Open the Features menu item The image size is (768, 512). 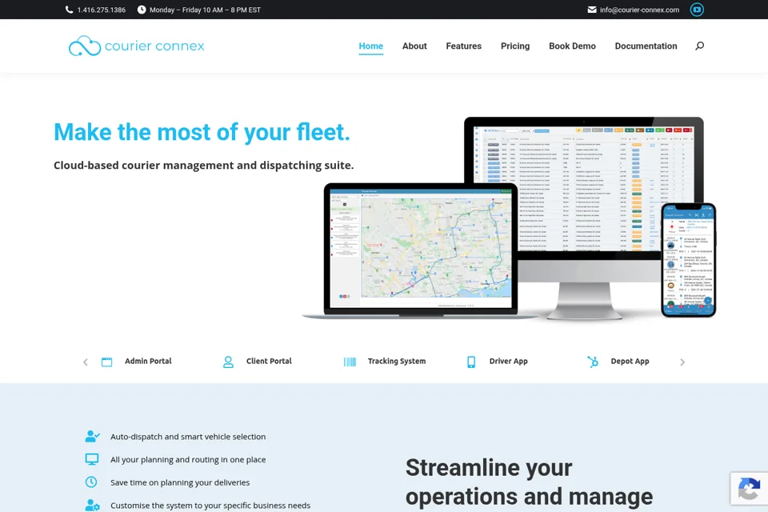pos(463,46)
